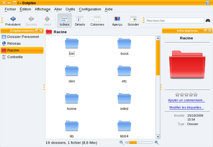This screenshot has width=213, height=147.
Task: Select the etc folder icon
Action: pos(124,71)
